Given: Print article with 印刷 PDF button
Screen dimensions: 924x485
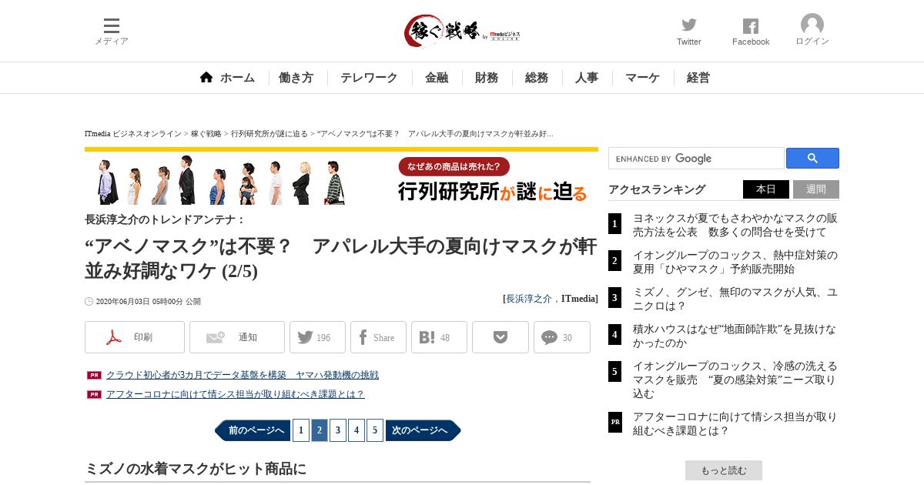Looking at the screenshot, I should 135,337.
